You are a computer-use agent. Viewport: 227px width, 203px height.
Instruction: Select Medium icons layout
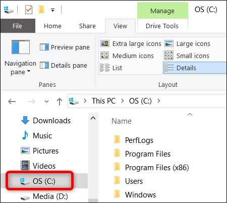click(x=127, y=56)
